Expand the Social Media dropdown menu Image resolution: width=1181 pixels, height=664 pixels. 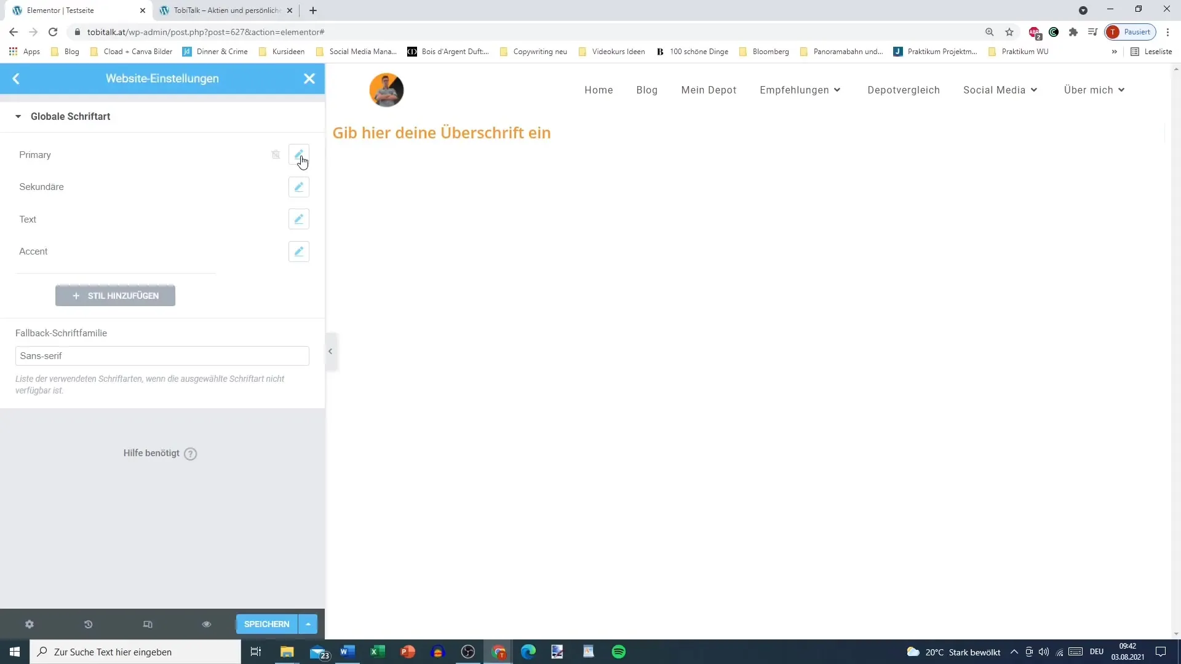pyautogui.click(x=1000, y=90)
